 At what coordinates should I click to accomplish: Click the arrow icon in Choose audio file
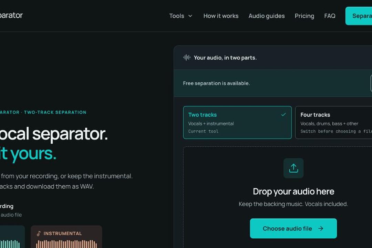pyautogui.click(x=321, y=229)
